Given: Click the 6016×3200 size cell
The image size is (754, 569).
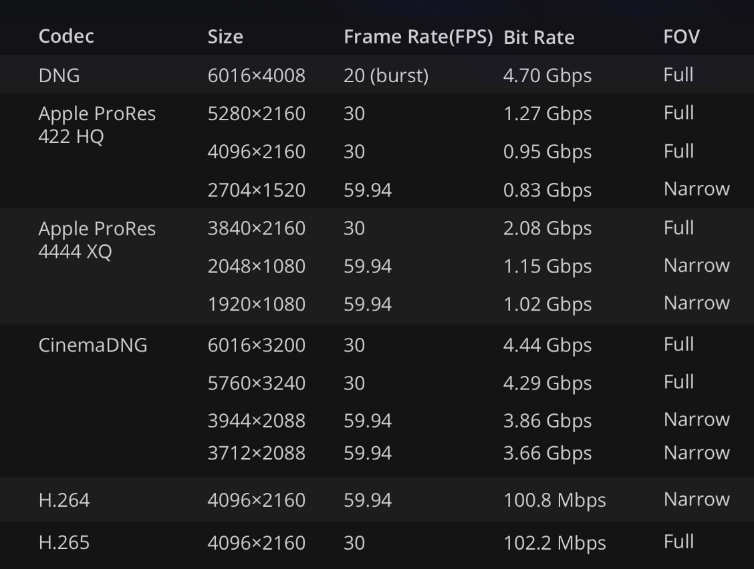Looking at the screenshot, I should click(256, 345).
